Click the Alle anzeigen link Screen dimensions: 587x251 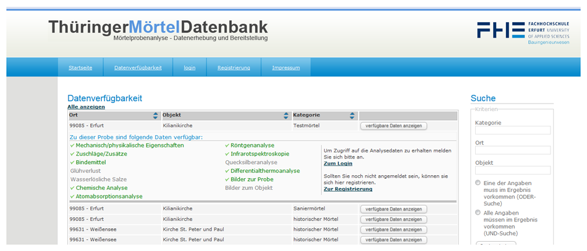click(x=86, y=107)
